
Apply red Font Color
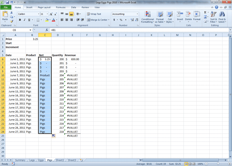point(54,20)
